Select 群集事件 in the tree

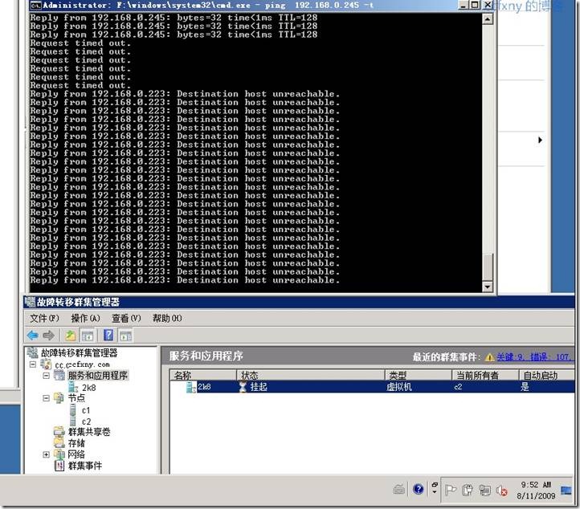click(x=85, y=466)
